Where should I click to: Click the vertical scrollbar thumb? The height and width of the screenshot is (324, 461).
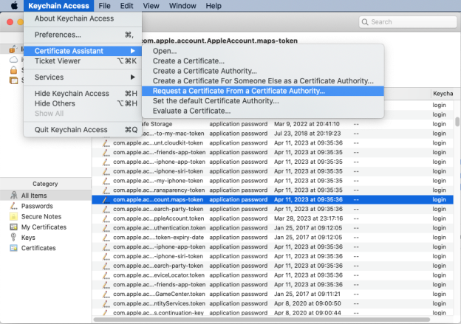[x=457, y=122]
